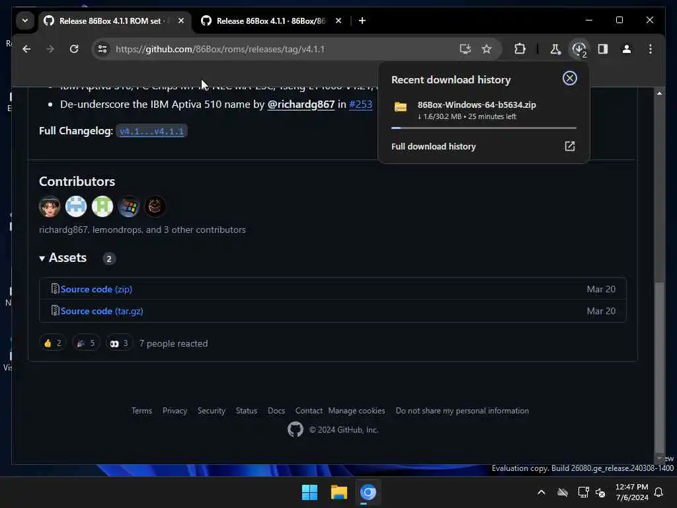Open the Chrome profile icon
Screen dimensions: 677x508
pos(627,49)
